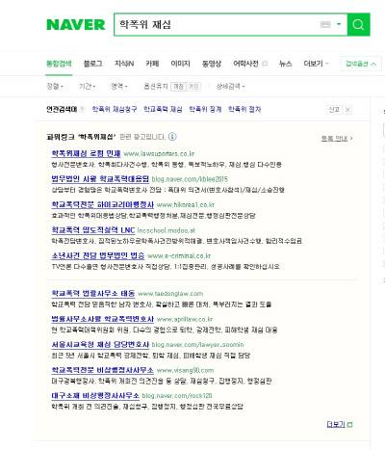
Task: Collapse the 검색옵션 panel
Action: point(361,64)
